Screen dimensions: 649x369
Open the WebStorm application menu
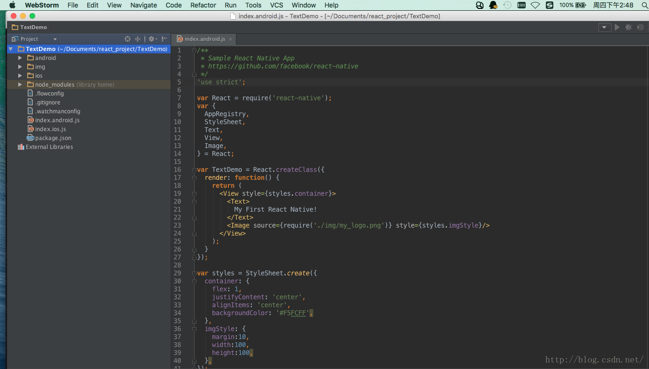pos(42,5)
